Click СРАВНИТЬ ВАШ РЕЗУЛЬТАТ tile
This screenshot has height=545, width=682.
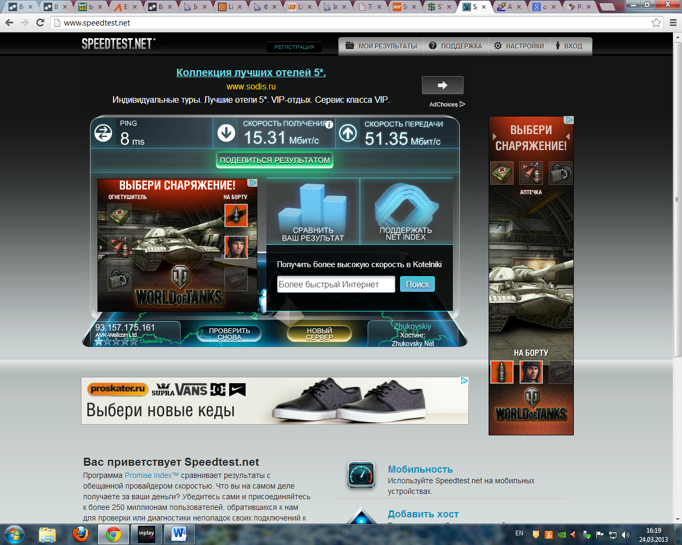[x=313, y=212]
